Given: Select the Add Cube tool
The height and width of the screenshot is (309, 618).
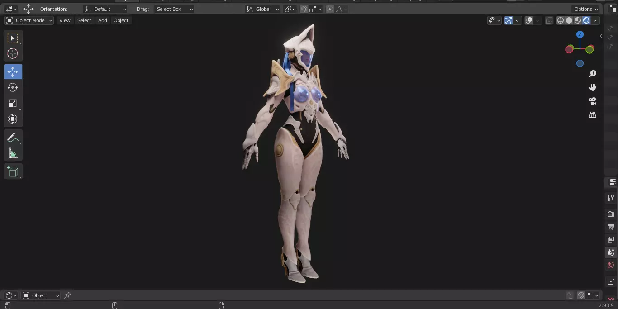Looking at the screenshot, I should (13, 171).
